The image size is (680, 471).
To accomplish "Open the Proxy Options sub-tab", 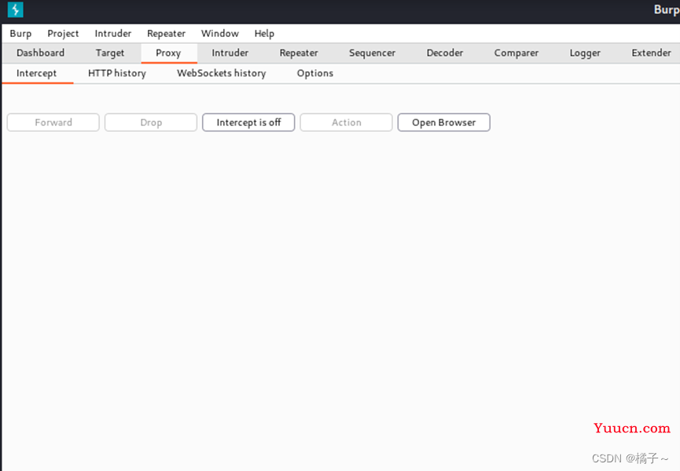I will coord(315,73).
